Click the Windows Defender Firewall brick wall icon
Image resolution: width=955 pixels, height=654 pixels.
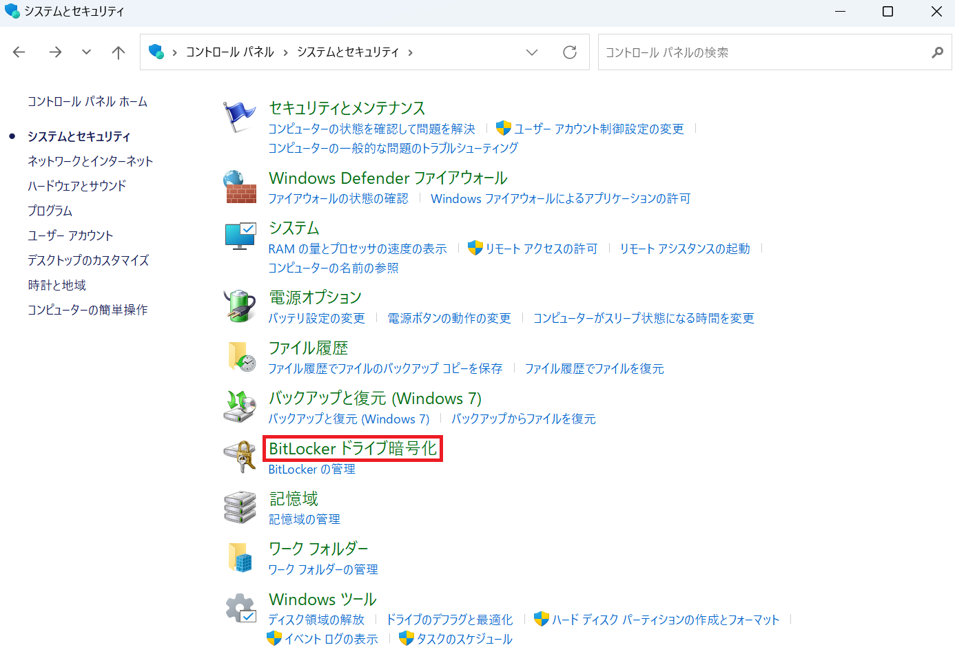(x=240, y=187)
